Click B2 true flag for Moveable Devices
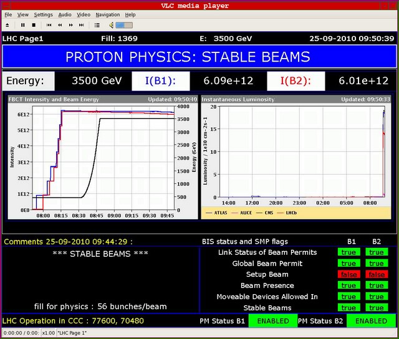The width and height of the screenshot is (399, 339). coord(377,297)
